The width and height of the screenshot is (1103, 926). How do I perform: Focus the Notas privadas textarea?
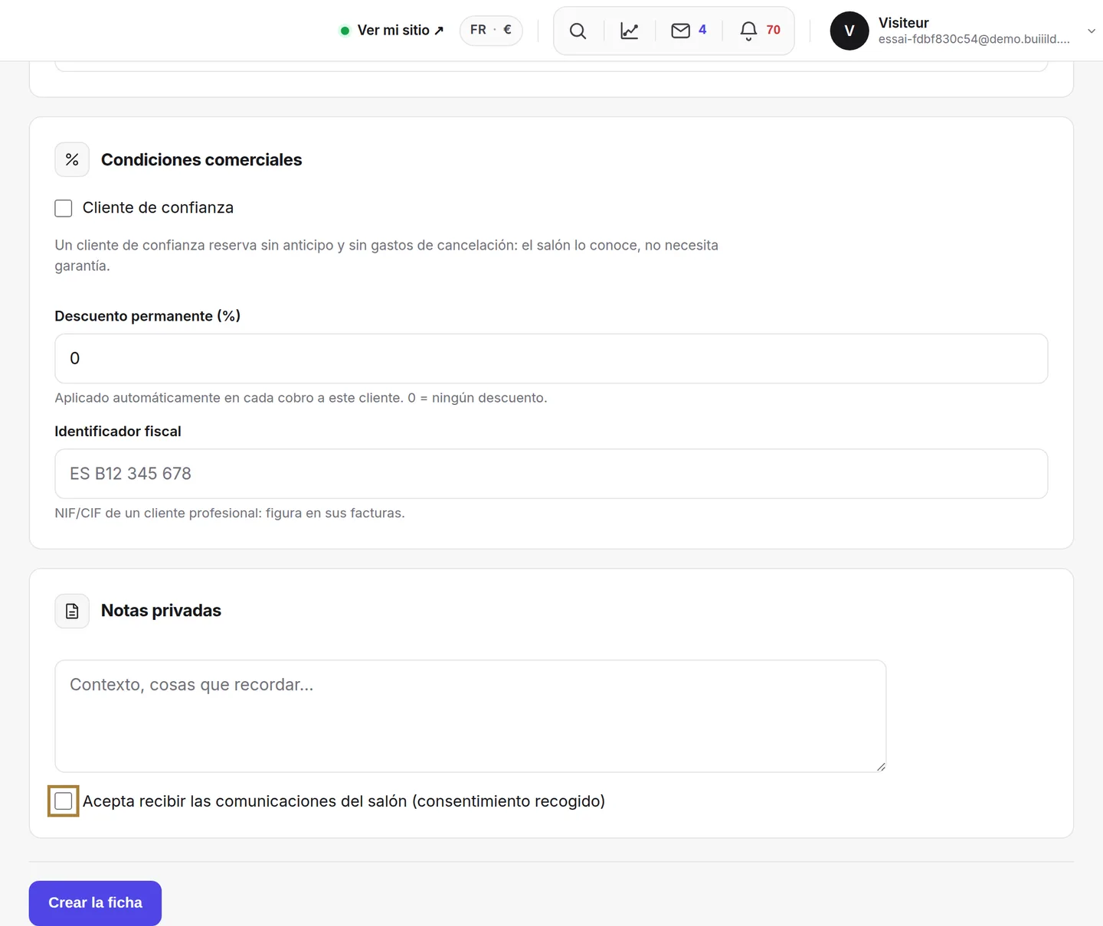(470, 716)
